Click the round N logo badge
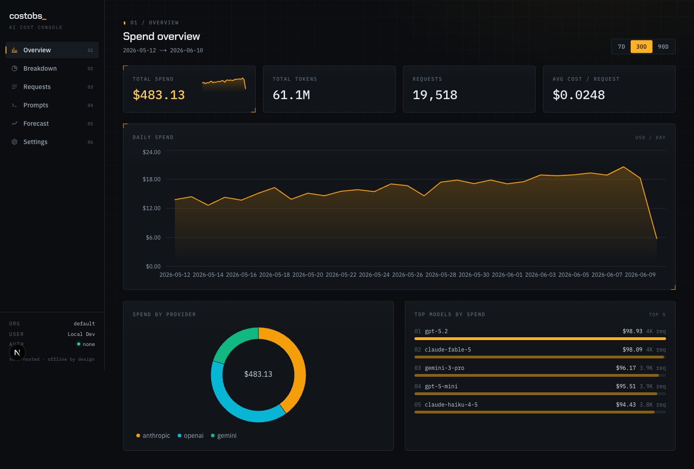 [x=17, y=352]
